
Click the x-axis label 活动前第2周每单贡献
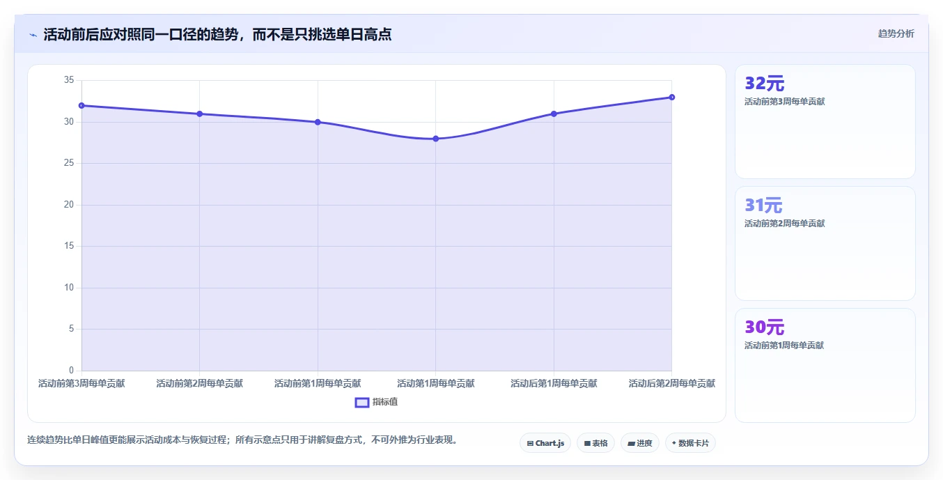[199, 383]
